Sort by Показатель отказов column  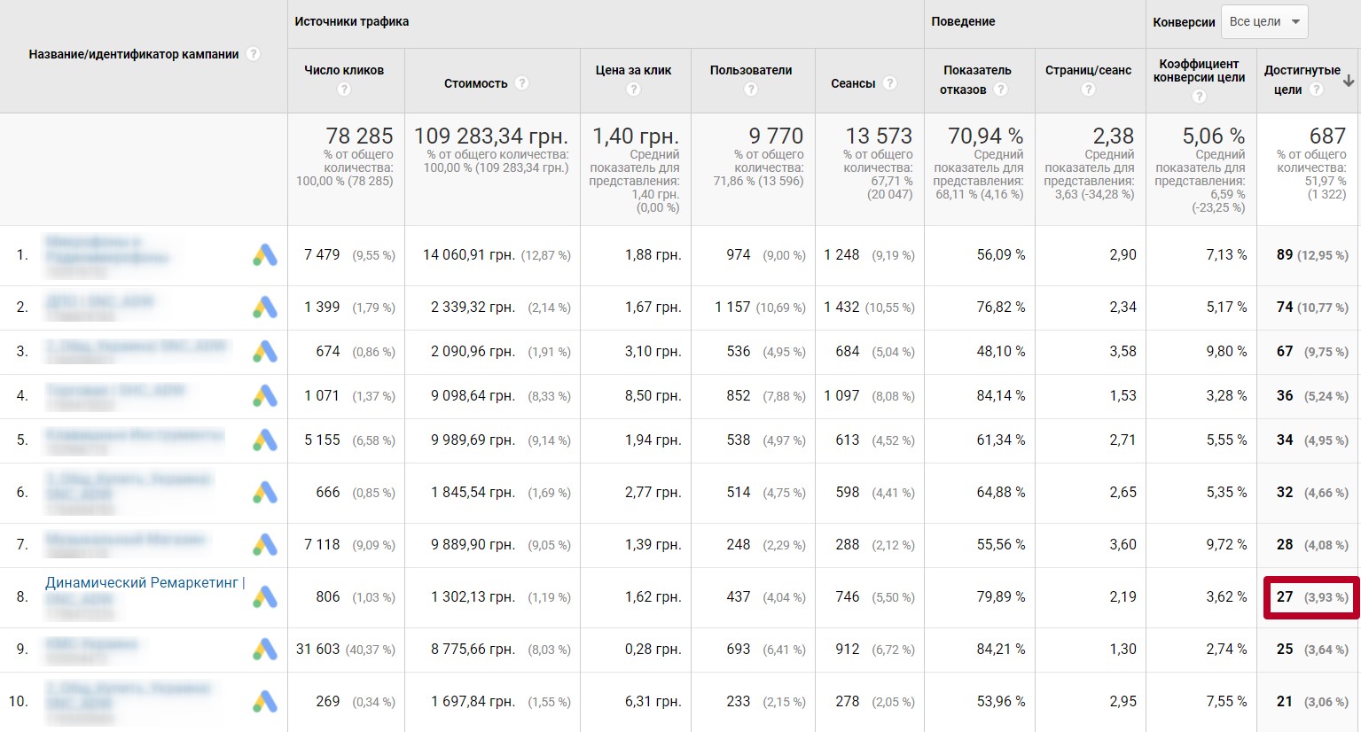coord(977,80)
